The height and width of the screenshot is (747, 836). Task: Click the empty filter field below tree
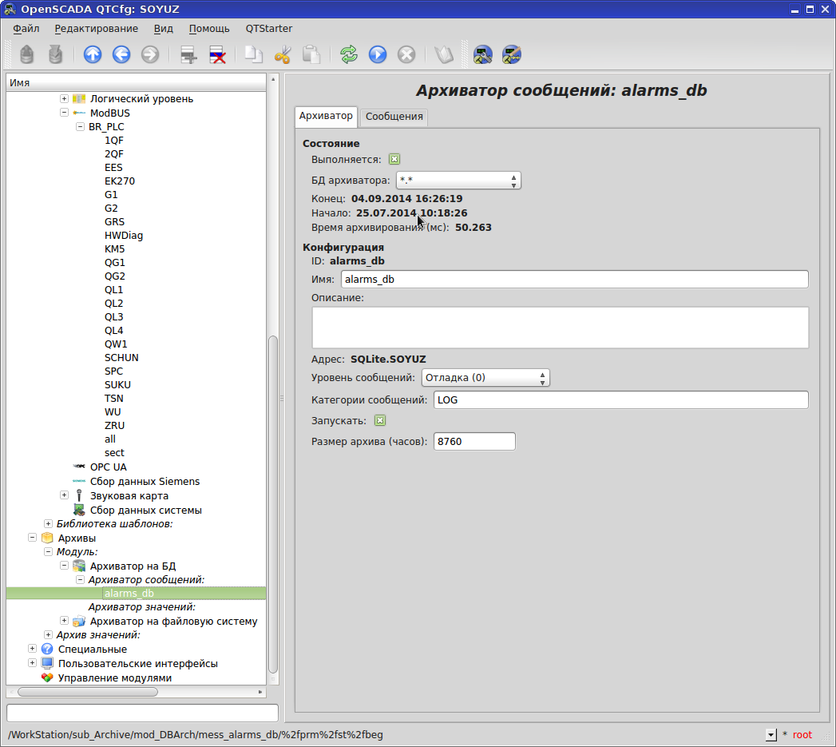142,713
